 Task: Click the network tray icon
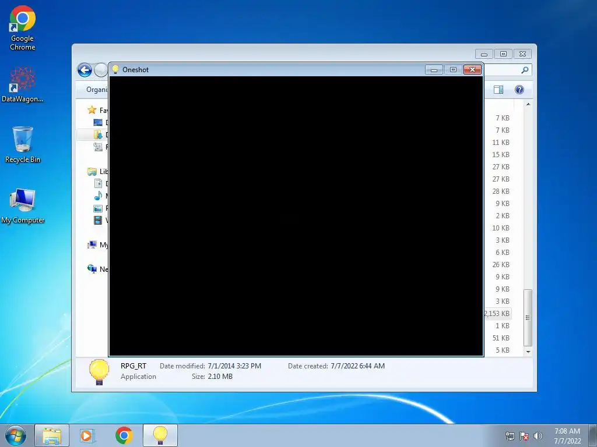(510, 436)
